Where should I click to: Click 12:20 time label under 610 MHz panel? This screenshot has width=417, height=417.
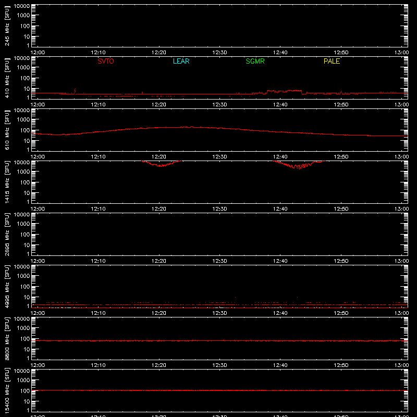tap(159, 157)
